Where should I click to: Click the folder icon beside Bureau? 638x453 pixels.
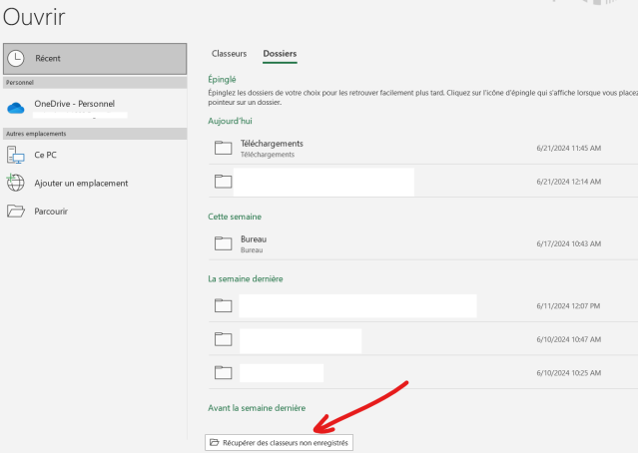coord(223,243)
